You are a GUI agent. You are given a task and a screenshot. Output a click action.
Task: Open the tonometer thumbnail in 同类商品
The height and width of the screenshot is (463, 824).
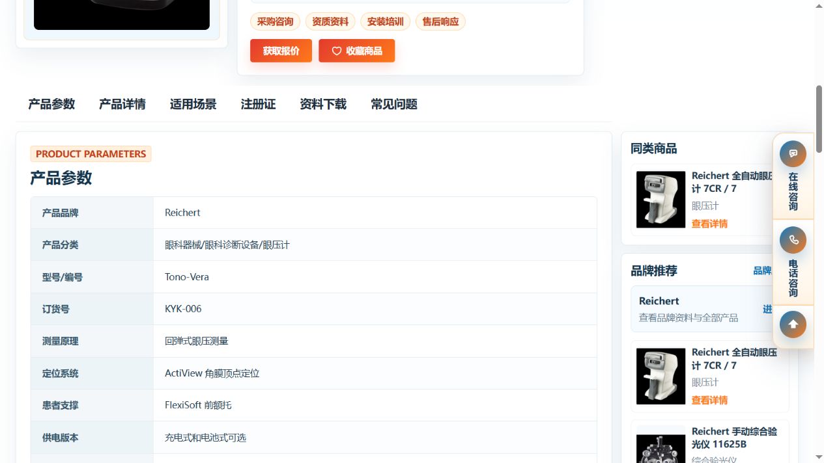pos(661,200)
